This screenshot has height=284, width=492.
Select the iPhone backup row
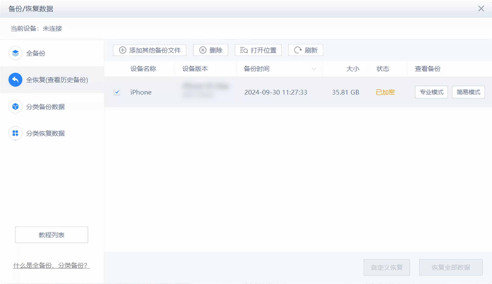(x=141, y=92)
